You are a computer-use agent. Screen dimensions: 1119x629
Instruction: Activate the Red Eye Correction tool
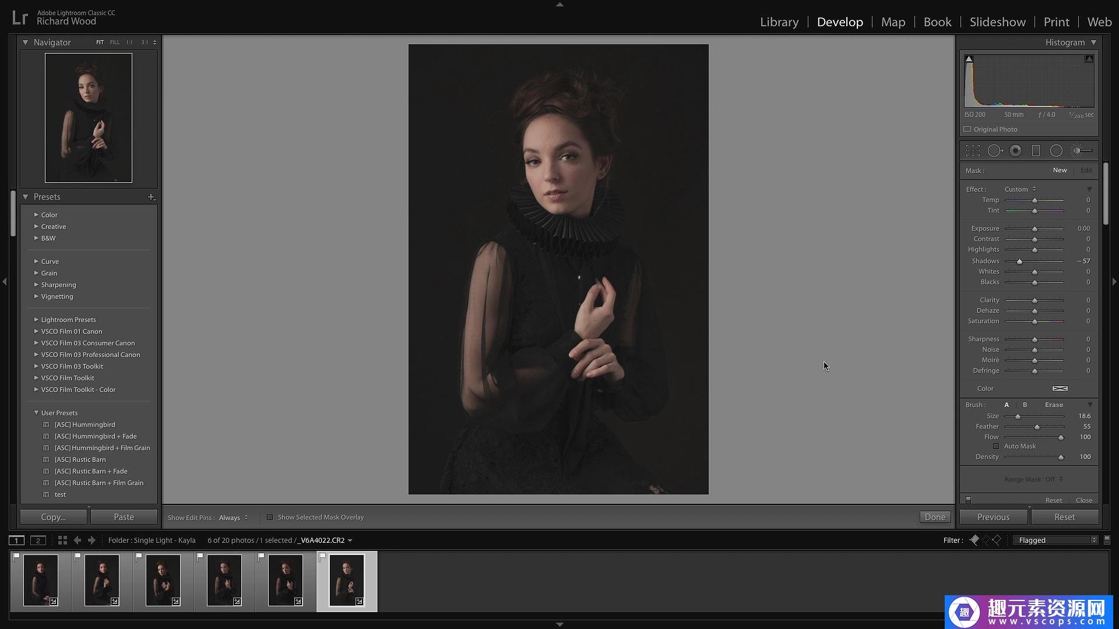[1015, 151]
